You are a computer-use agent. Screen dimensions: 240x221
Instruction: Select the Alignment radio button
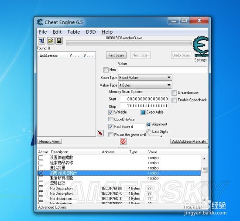tap(149, 124)
